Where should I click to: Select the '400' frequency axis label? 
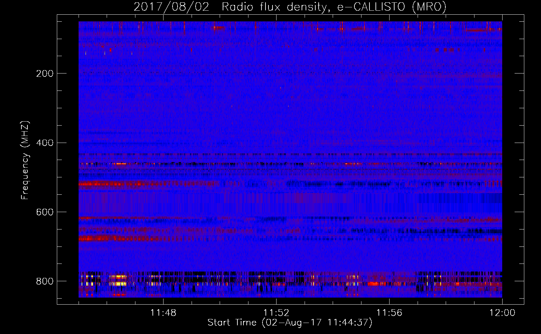(44, 143)
